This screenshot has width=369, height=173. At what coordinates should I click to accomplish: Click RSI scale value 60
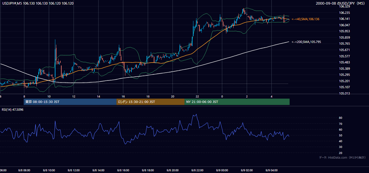(x=341, y=129)
